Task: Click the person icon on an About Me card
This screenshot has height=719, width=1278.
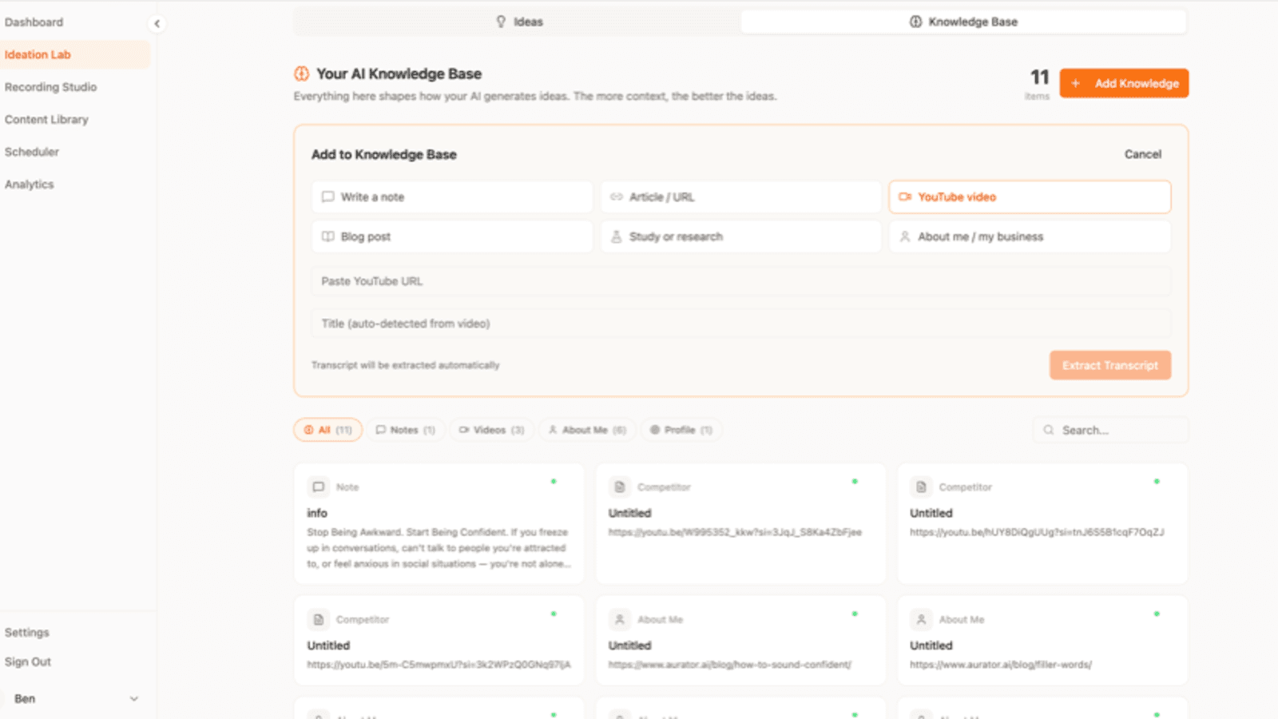Action: pyautogui.click(x=620, y=618)
